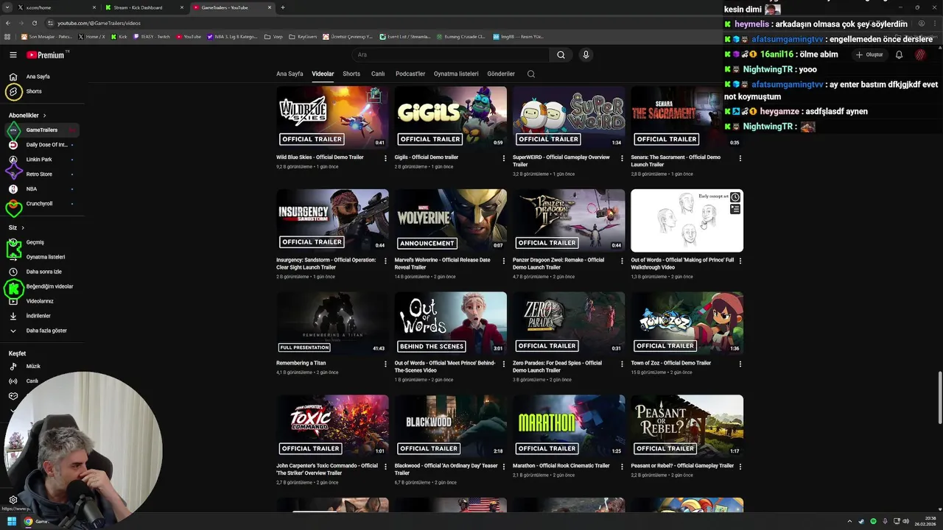Show hidden system tray icons
The width and height of the screenshot is (943, 530).
pyautogui.click(x=849, y=521)
